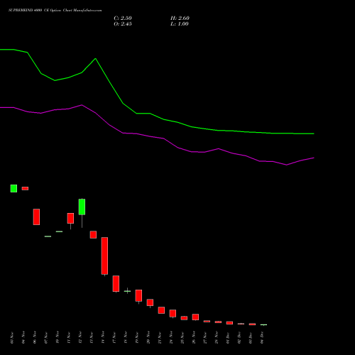355x355 pixels.
Task: Click the red candle for 26 Nov
Action: [195, 317]
